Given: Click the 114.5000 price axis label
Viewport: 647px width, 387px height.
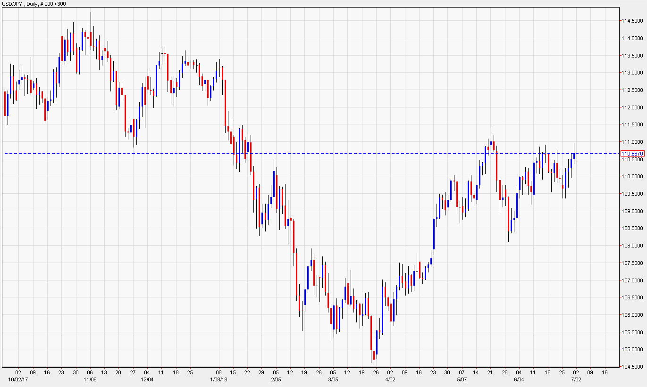Looking at the screenshot, I should (632, 21).
